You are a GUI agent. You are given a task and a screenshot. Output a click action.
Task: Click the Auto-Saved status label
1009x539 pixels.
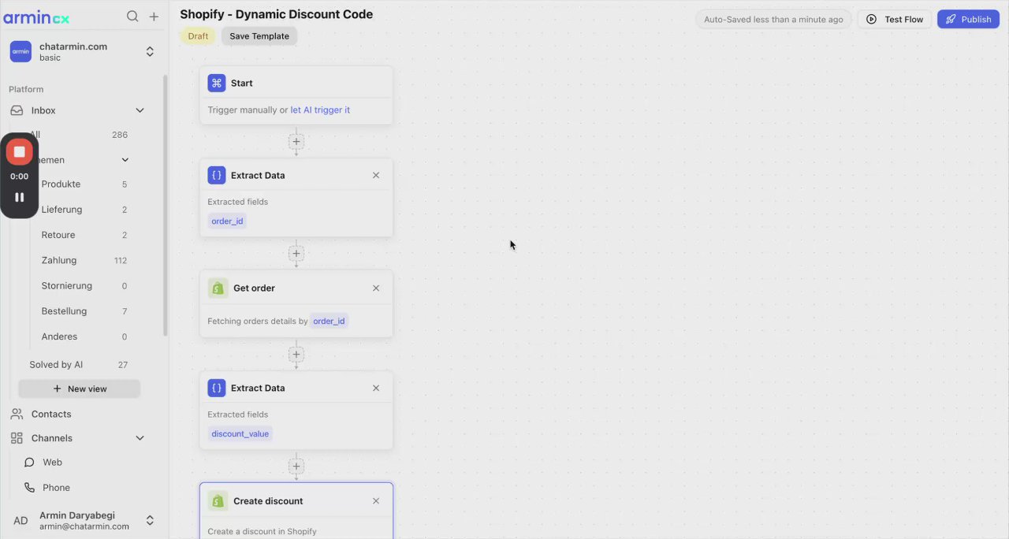(x=773, y=19)
